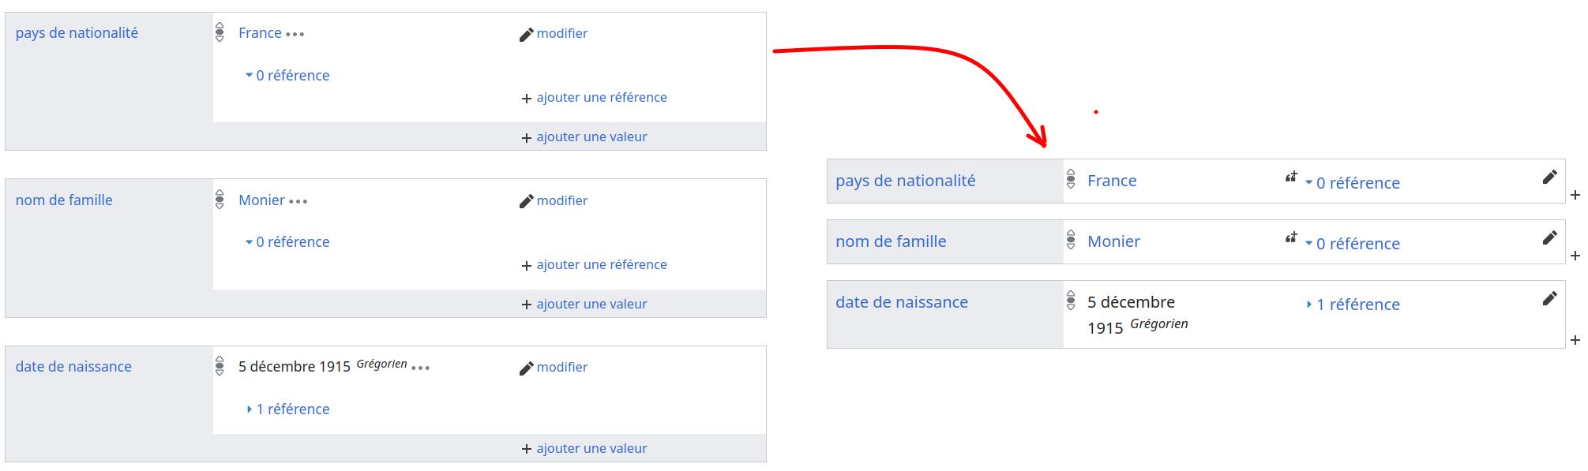The height and width of the screenshot is (471, 1588).
Task: Open the three-dots menu next to Monier
Action: coord(298,201)
